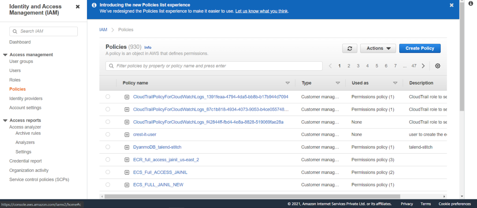Image resolution: width=477 pixels, height=208 pixels.
Task: Open Service control policies (SCPs)
Action: coord(39,180)
